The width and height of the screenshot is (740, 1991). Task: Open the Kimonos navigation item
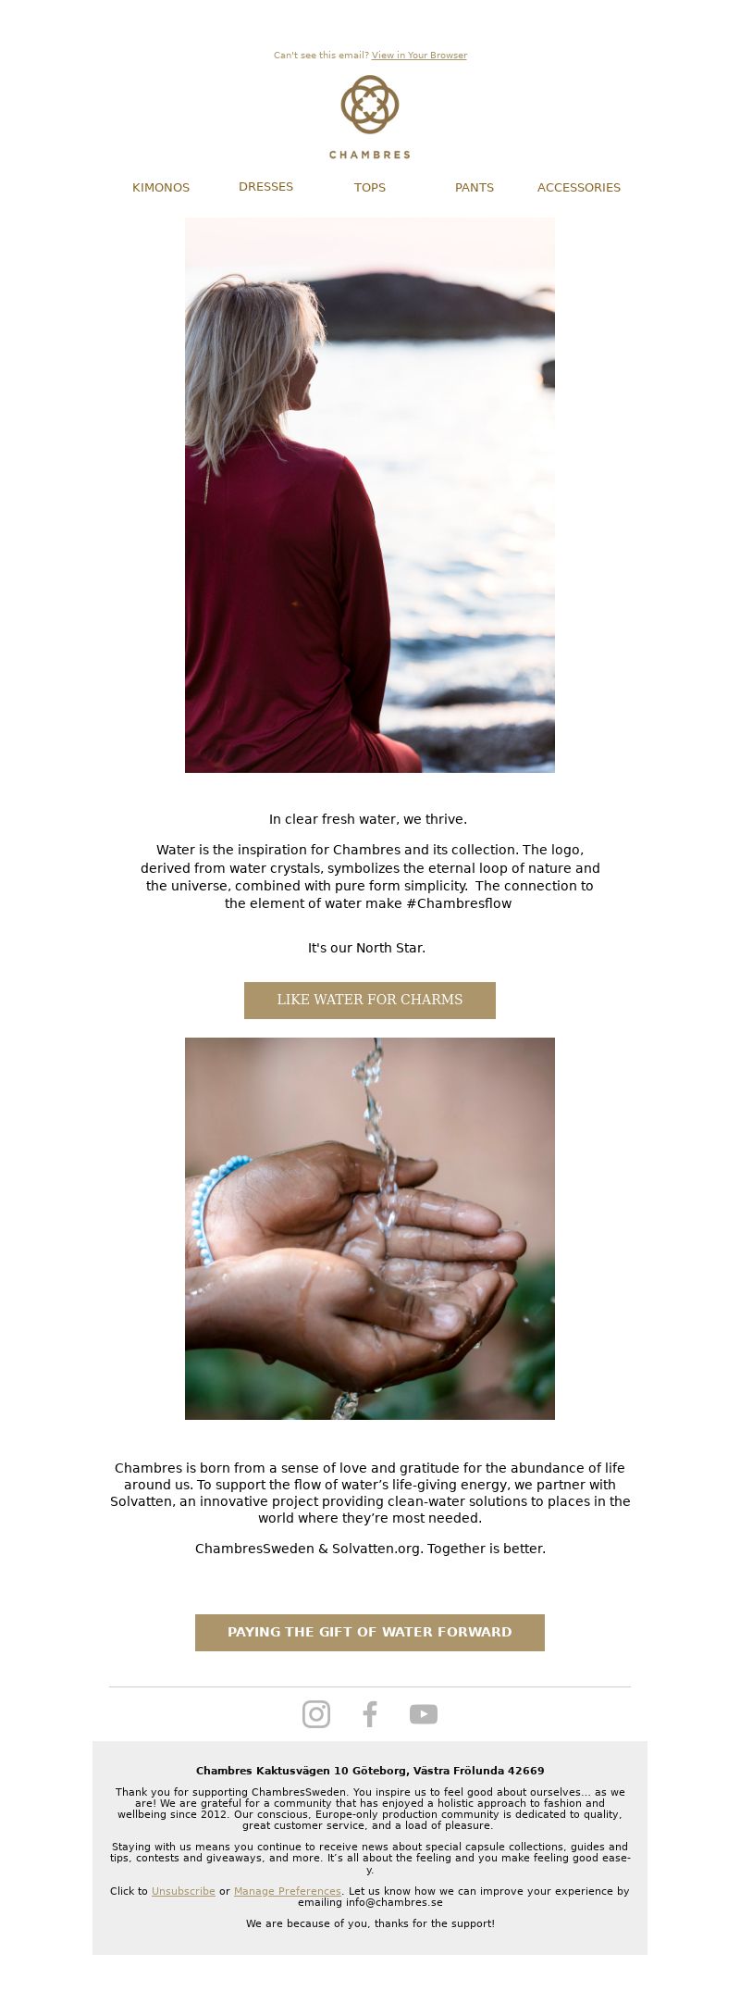point(161,187)
